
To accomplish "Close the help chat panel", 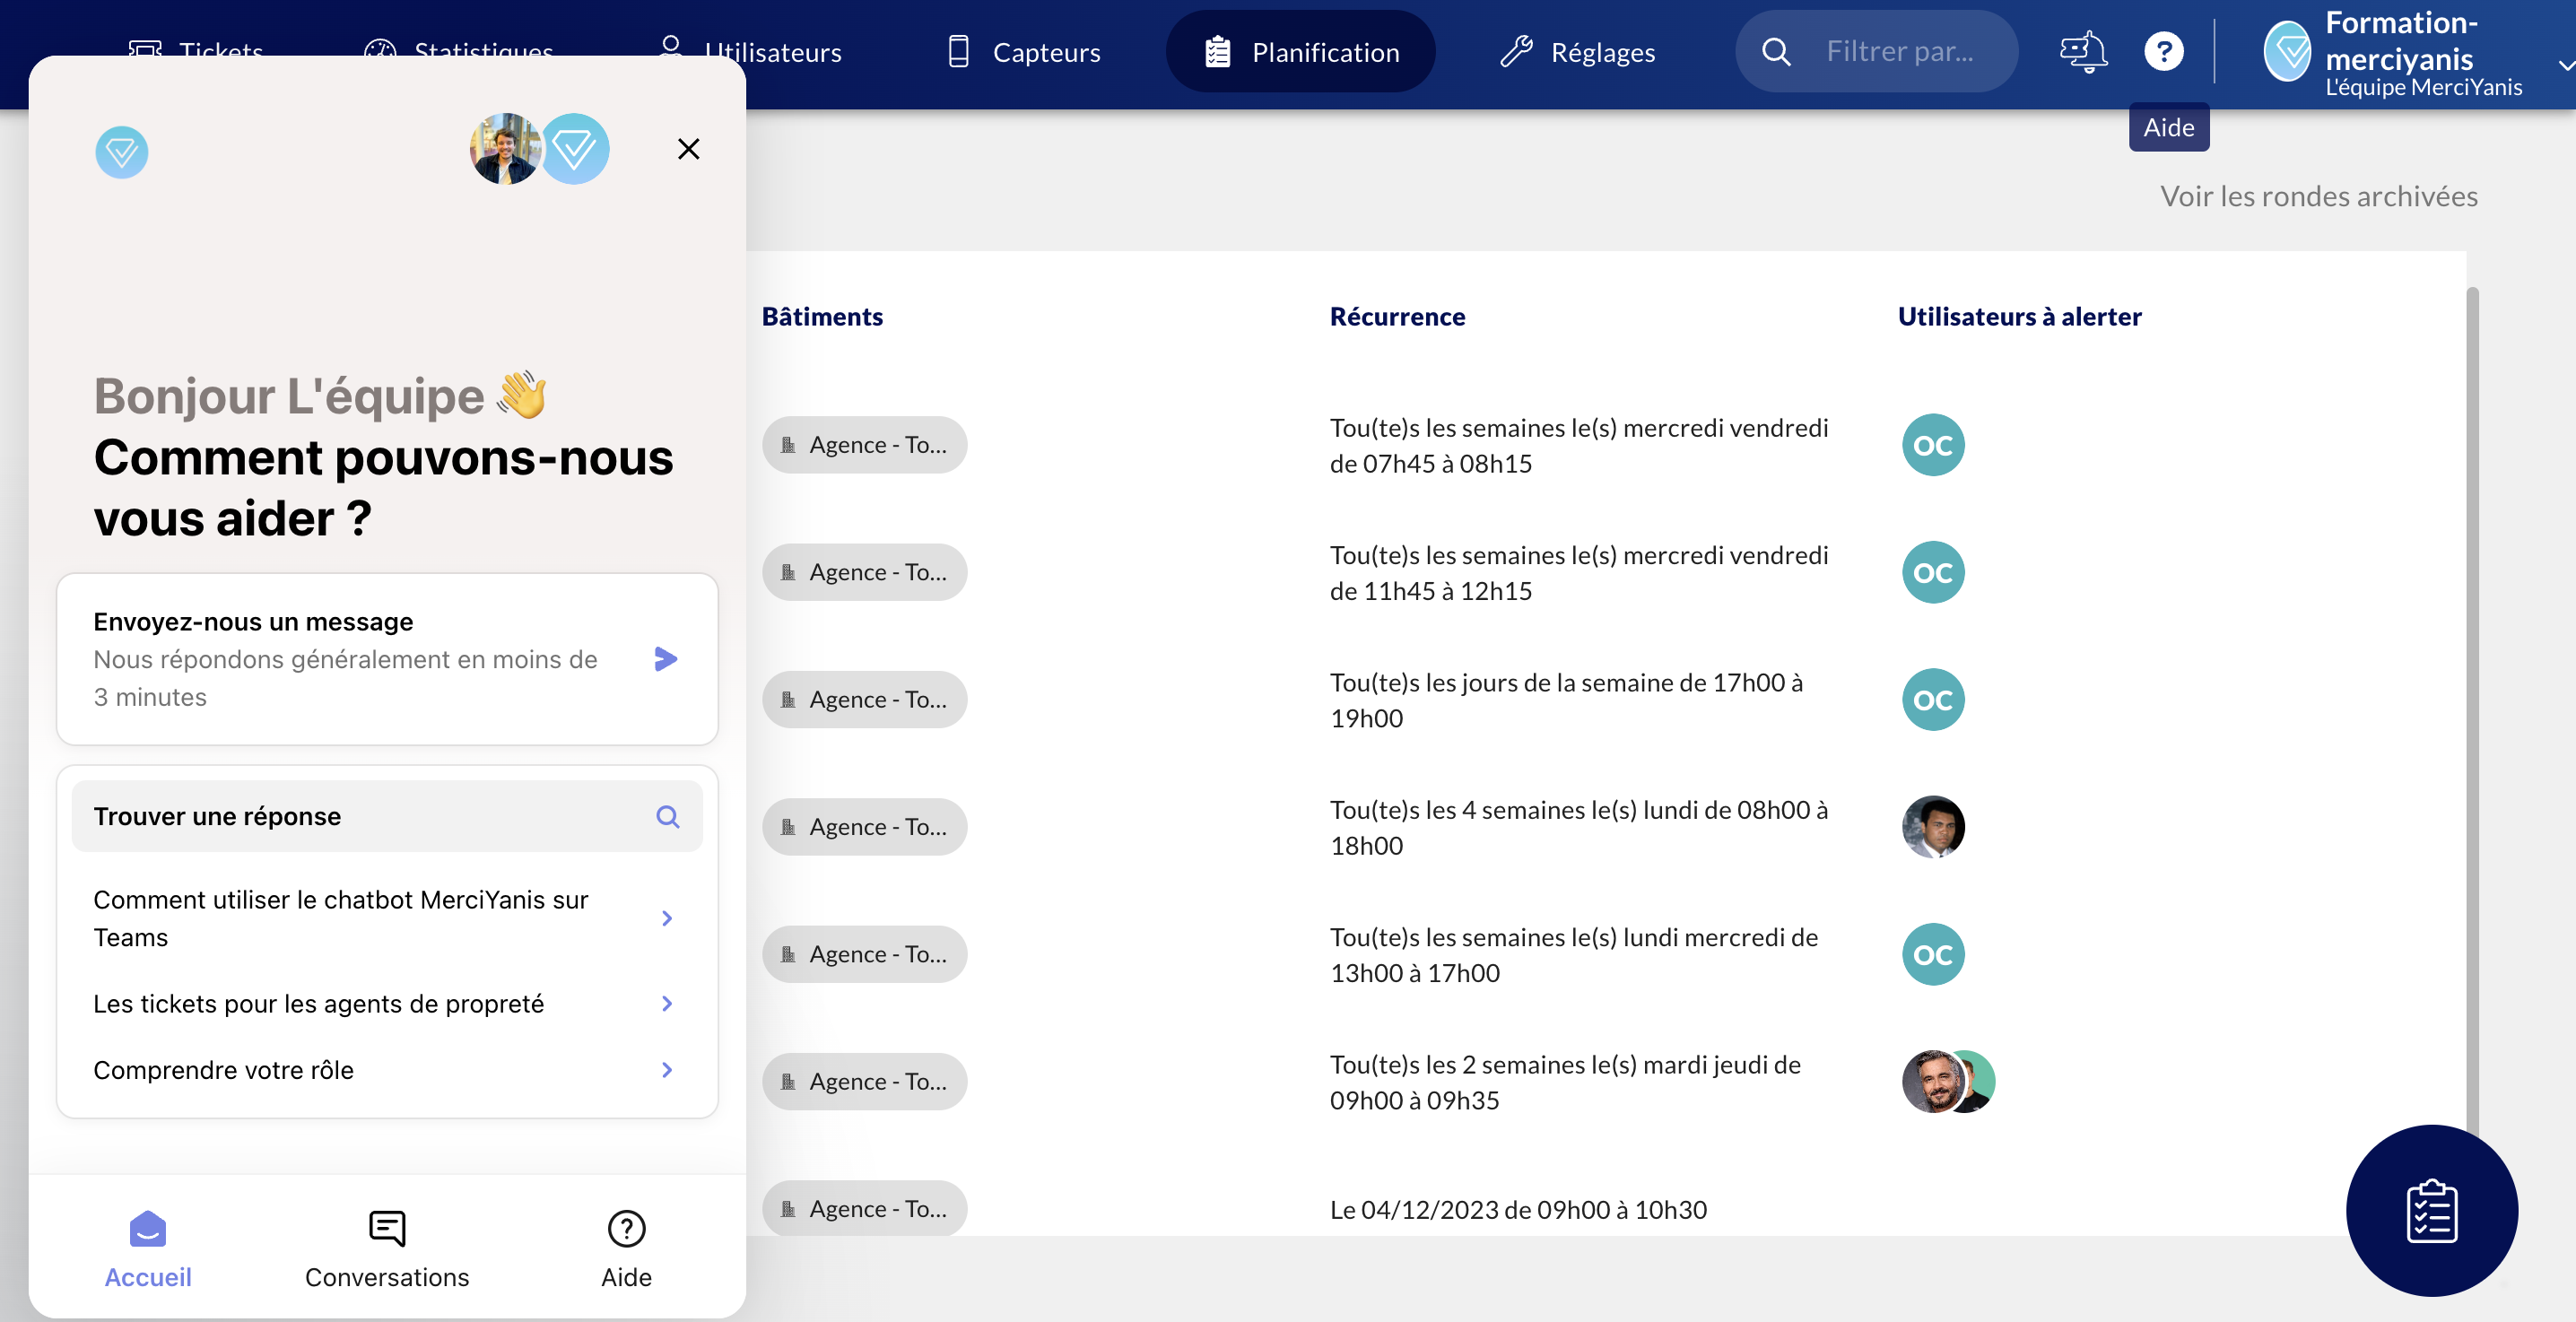I will click(688, 149).
